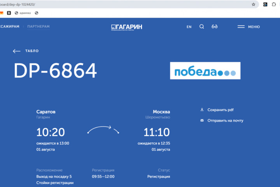
Task: Open the unlabeled globe bookmark
Action: [x=37, y=13]
